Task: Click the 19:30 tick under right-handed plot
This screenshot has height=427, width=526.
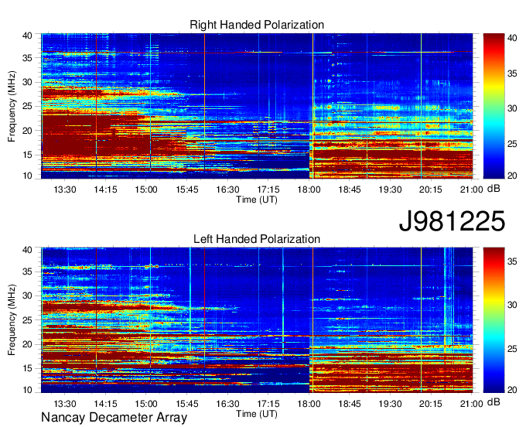Action: click(390, 190)
